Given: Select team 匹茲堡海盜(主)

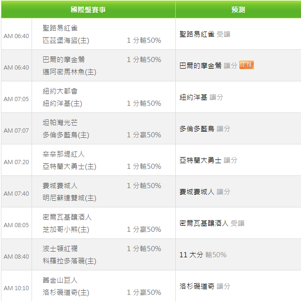Looking at the screenshot, I should coord(66,40).
